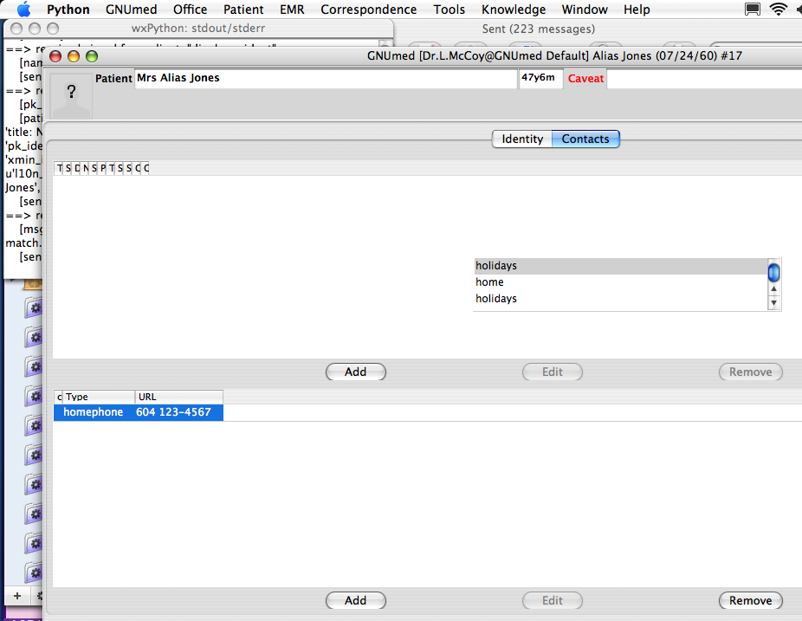Open the Patient menu
Viewport: 802px width, 621px height.
243,10
